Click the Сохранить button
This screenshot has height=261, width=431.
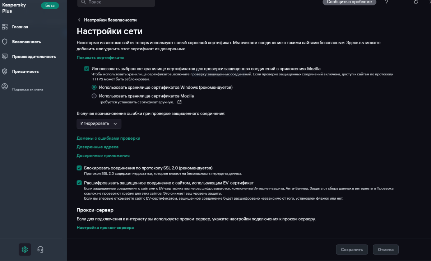pos(352,250)
